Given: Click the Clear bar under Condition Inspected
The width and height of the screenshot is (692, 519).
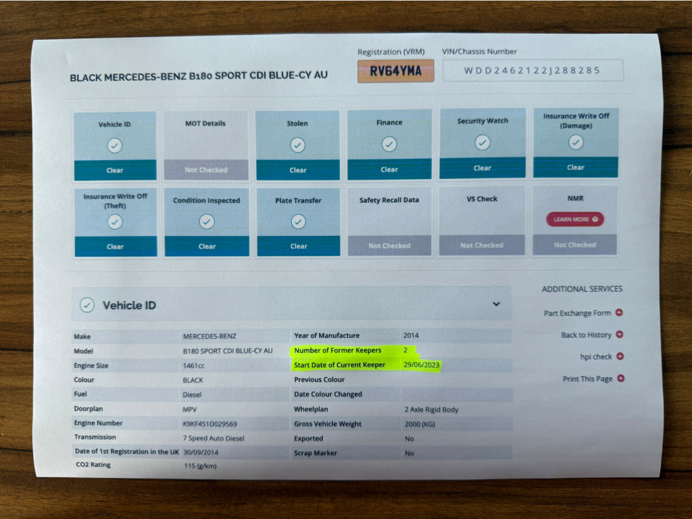Looking at the screenshot, I should coord(207,246).
